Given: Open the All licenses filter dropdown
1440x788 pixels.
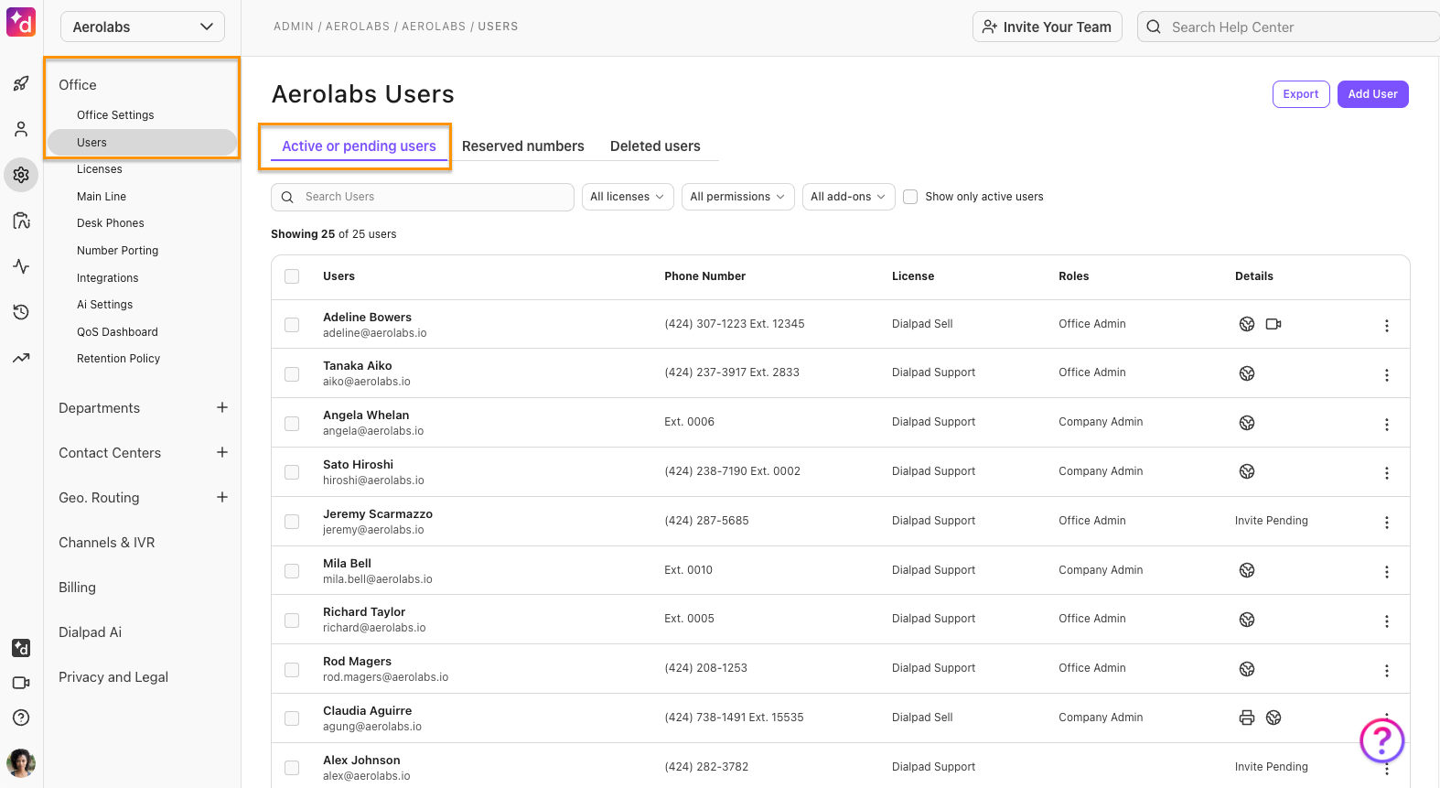Looking at the screenshot, I should point(628,197).
